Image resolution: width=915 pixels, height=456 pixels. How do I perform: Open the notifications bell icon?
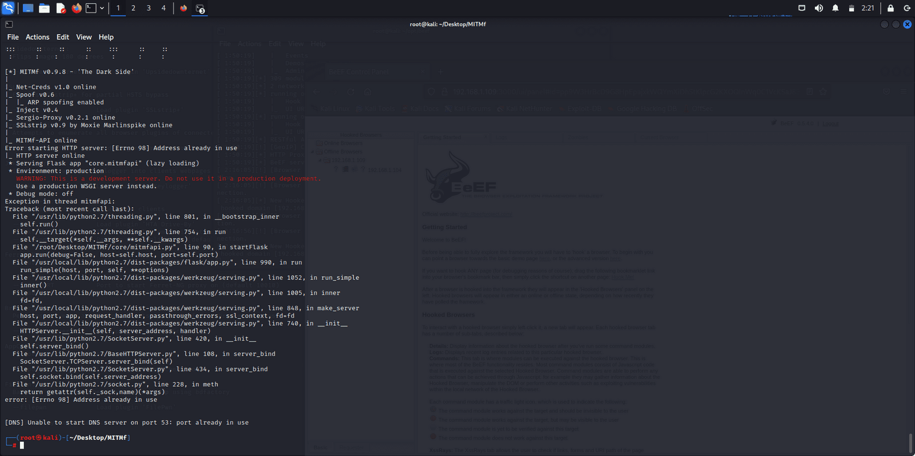pyautogui.click(x=836, y=8)
